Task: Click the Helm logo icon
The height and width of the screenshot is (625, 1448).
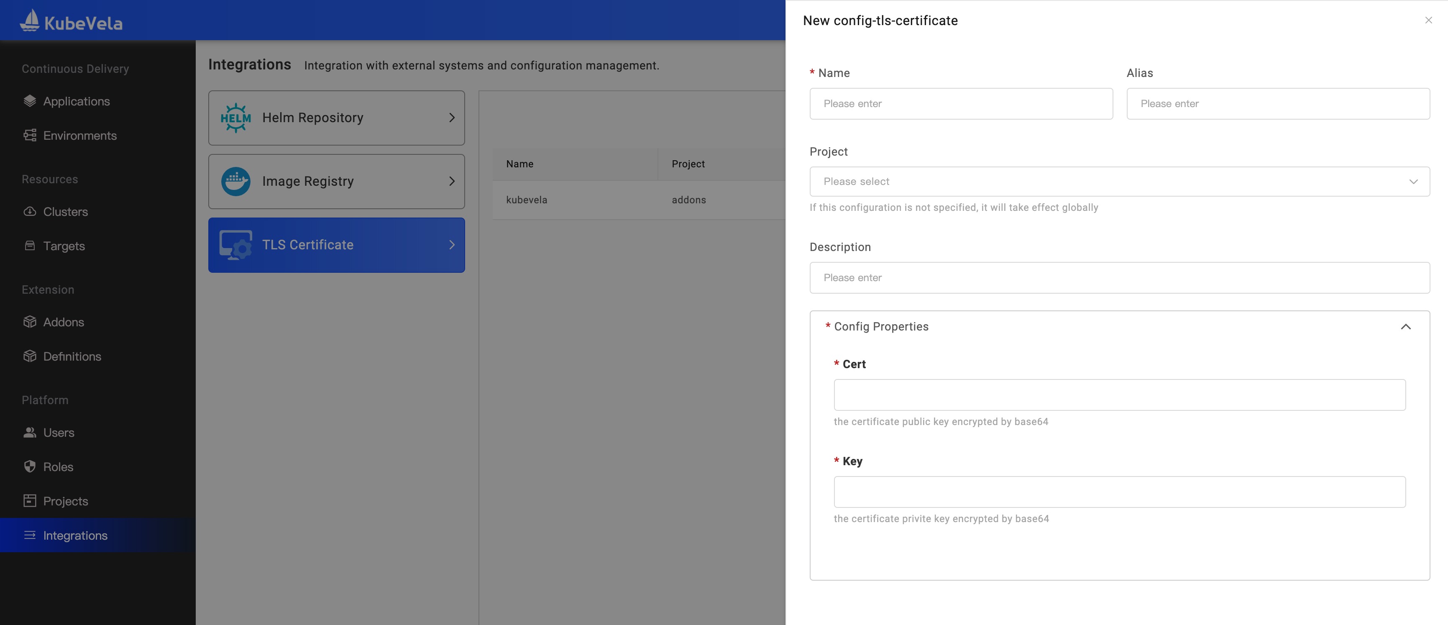Action: click(x=235, y=118)
